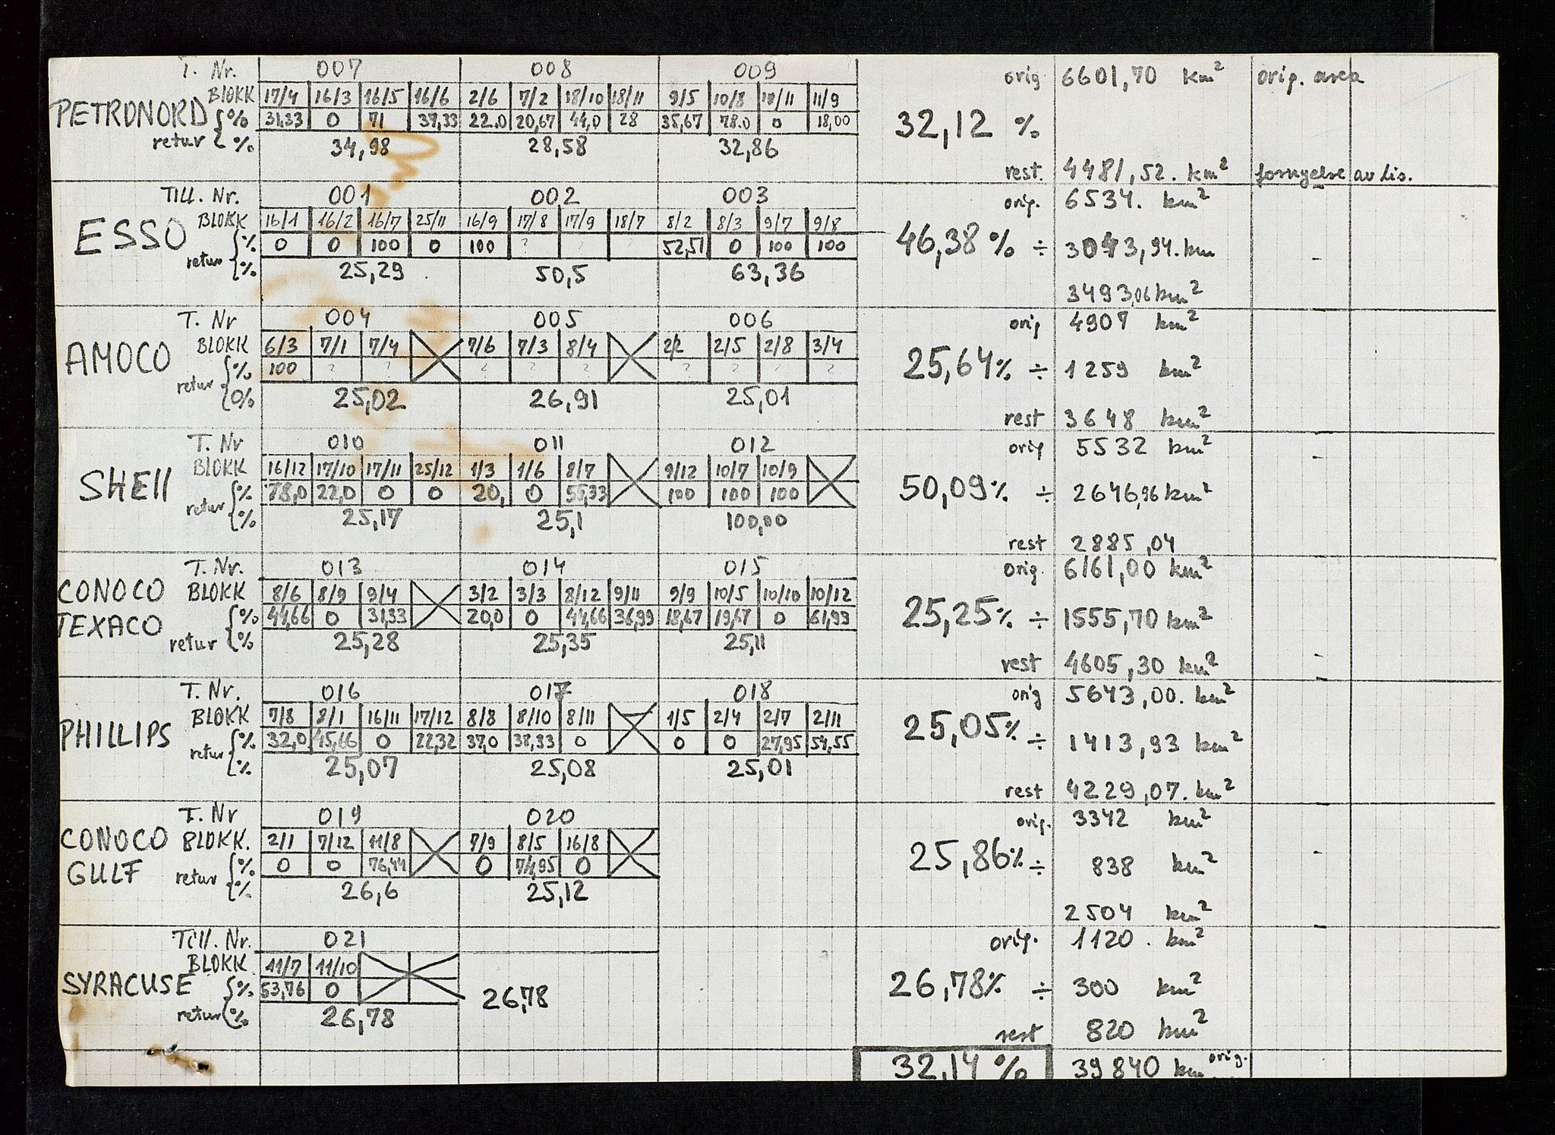
Task: Click the 'orig. area' column heading
Action: click(1310, 77)
